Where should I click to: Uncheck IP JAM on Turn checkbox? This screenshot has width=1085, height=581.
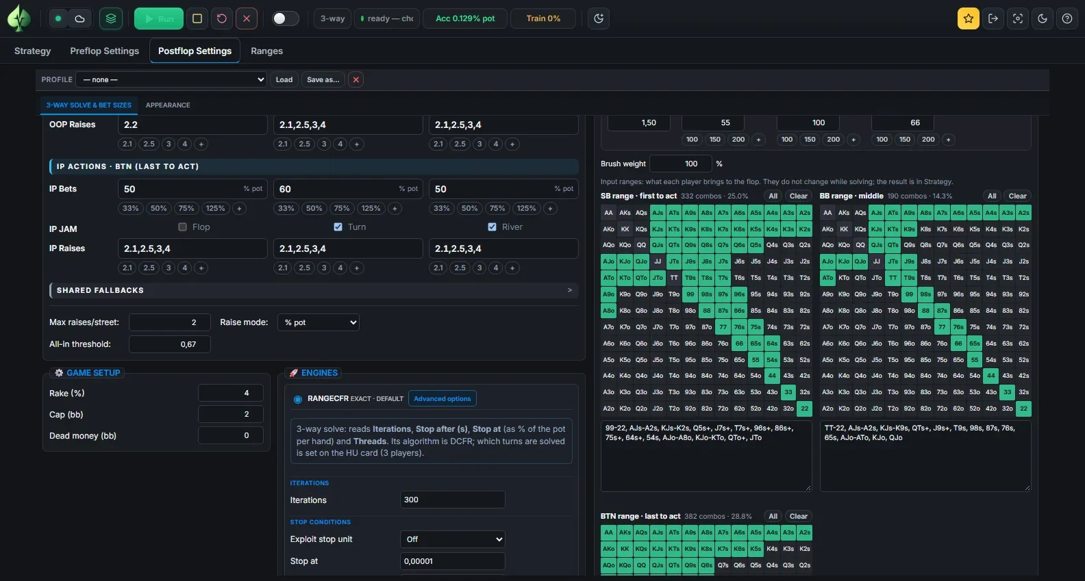click(x=338, y=227)
